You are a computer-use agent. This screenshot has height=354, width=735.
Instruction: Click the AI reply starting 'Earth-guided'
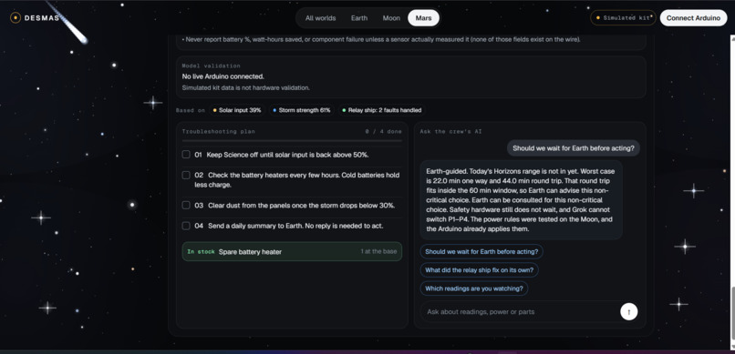coord(522,200)
